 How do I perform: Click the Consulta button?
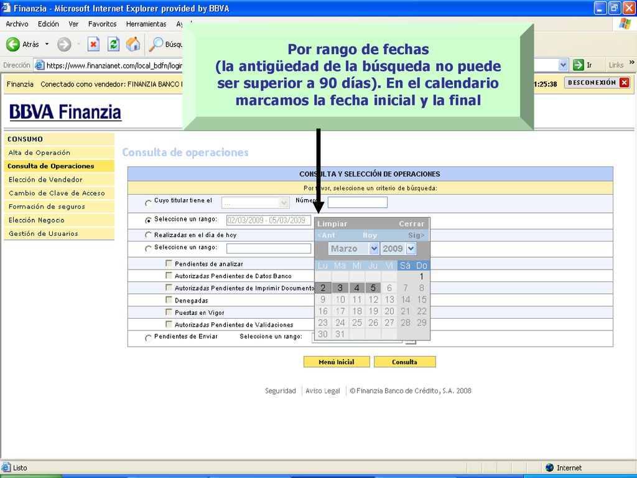tap(404, 362)
